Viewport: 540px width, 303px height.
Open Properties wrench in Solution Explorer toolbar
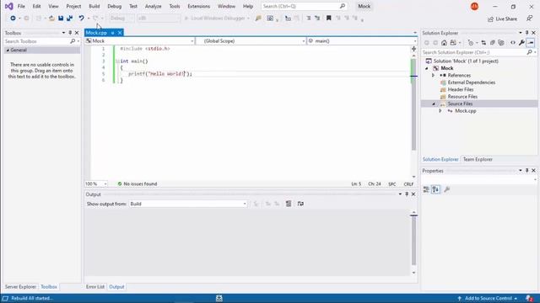click(x=521, y=43)
